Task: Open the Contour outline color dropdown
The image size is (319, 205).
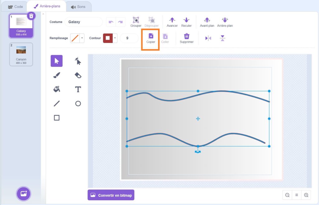Action: [115, 38]
